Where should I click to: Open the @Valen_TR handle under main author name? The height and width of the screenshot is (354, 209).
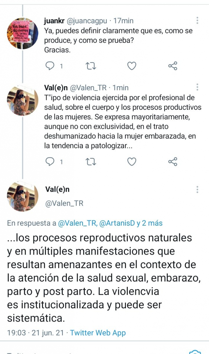point(64,203)
